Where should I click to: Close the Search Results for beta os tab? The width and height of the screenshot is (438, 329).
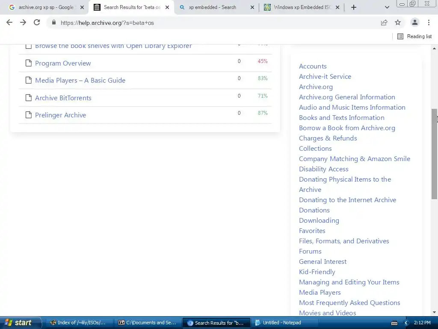coord(167,8)
